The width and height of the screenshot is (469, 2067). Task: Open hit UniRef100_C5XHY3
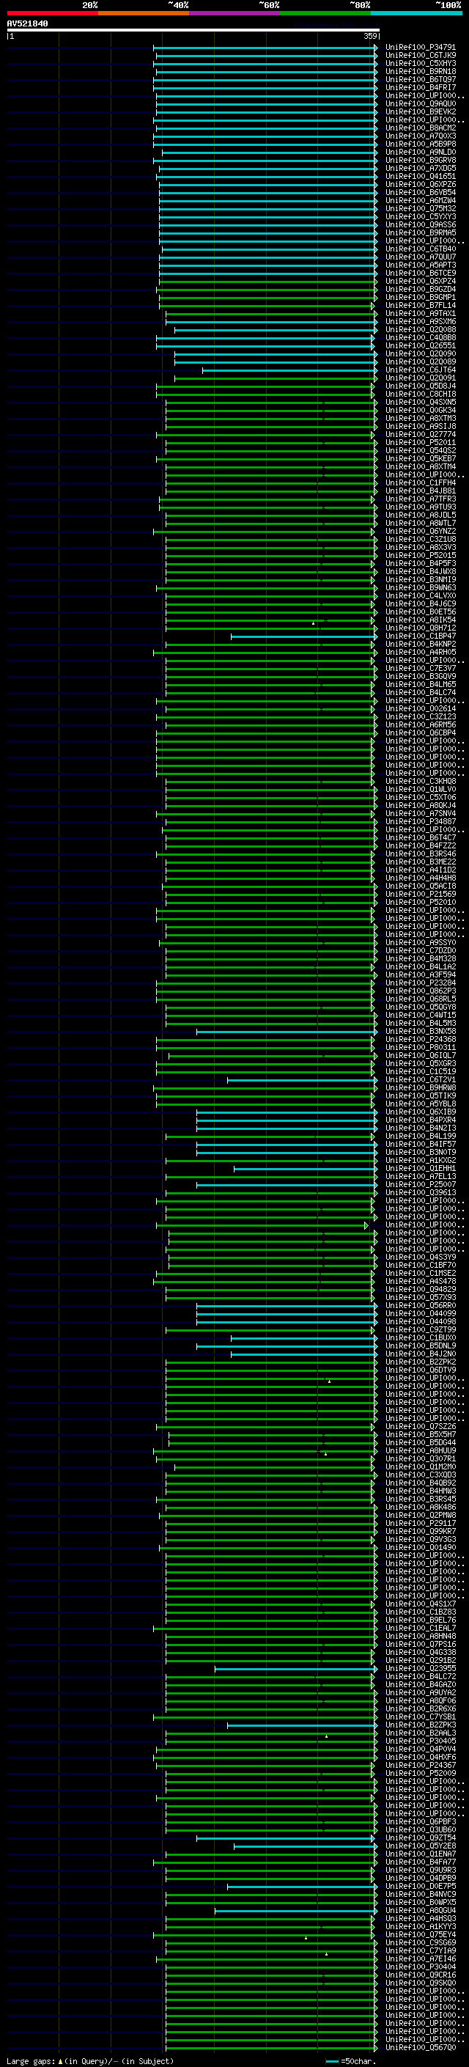(420, 63)
